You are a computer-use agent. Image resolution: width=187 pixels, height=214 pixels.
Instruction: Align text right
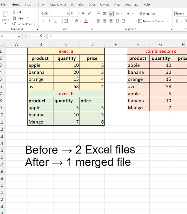pyautogui.click(x=111, y=21)
